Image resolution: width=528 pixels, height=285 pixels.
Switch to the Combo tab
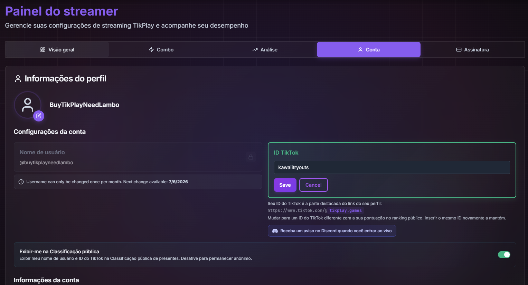[161, 50]
